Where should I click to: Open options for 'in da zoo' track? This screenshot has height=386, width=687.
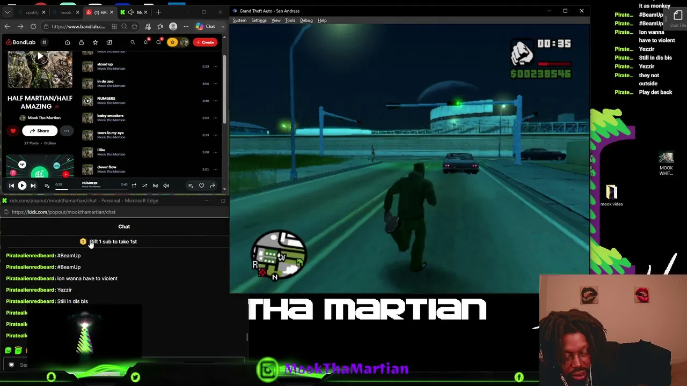click(x=215, y=84)
